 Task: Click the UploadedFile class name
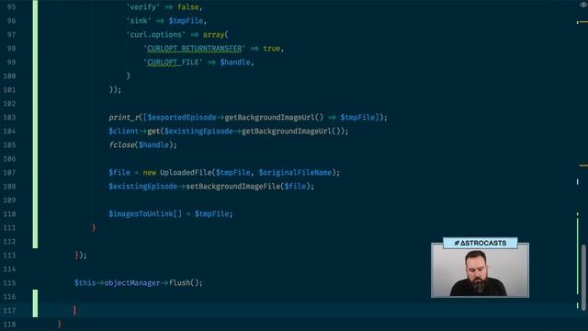point(186,172)
